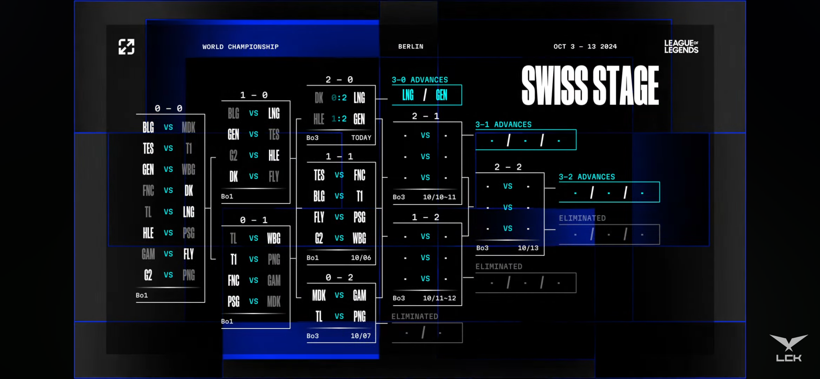The width and height of the screenshot is (820, 379).
Task: Click the '1:2' score of HLE vs GEN
Action: click(x=339, y=119)
